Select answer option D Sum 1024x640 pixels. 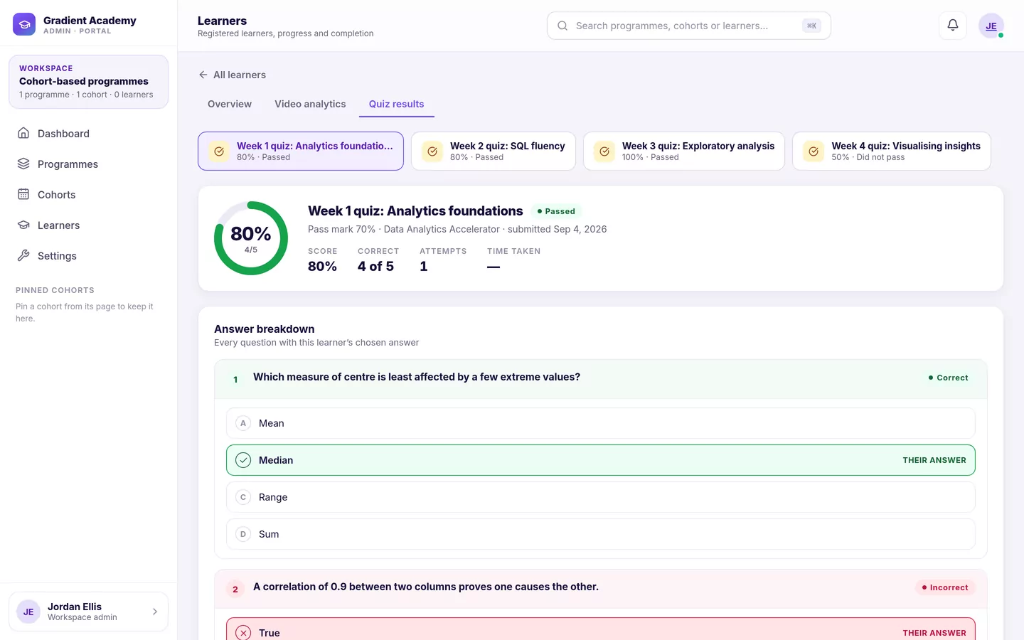[601, 534]
